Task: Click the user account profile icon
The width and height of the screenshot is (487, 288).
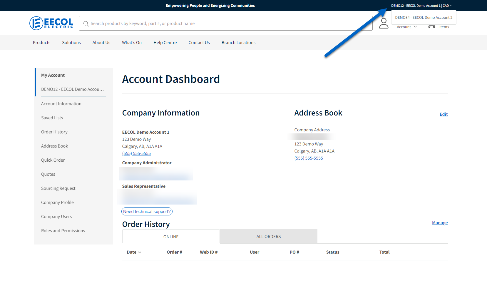Action: click(x=384, y=23)
